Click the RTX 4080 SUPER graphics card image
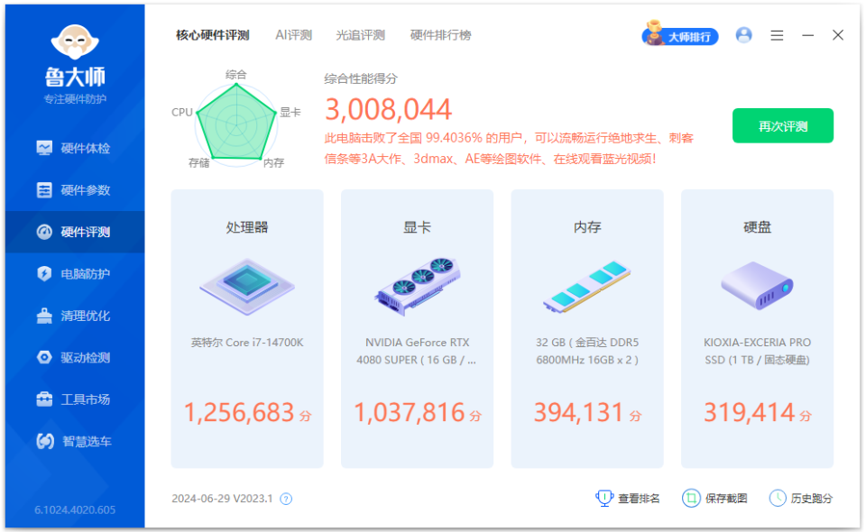Viewport: 866px width, 532px height. 416,287
